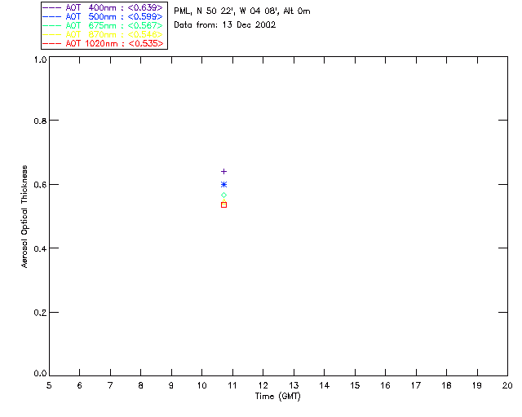This screenshot has height=417, width=522.
Task: Click the Time (GMT) axis label
Action: [277, 397]
